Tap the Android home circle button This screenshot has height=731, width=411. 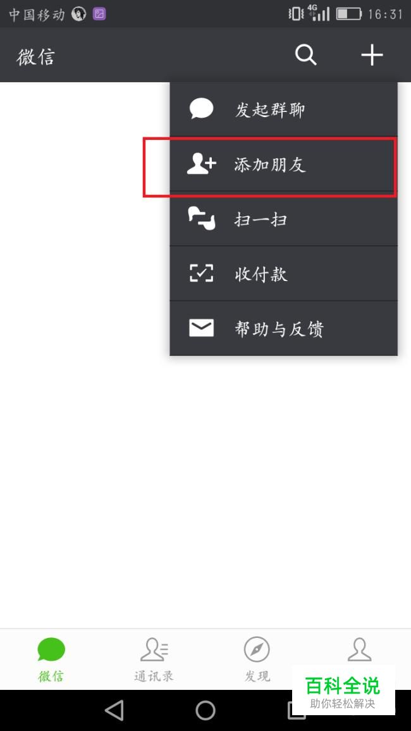[205, 711]
